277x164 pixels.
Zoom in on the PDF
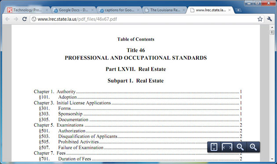point(253,147)
